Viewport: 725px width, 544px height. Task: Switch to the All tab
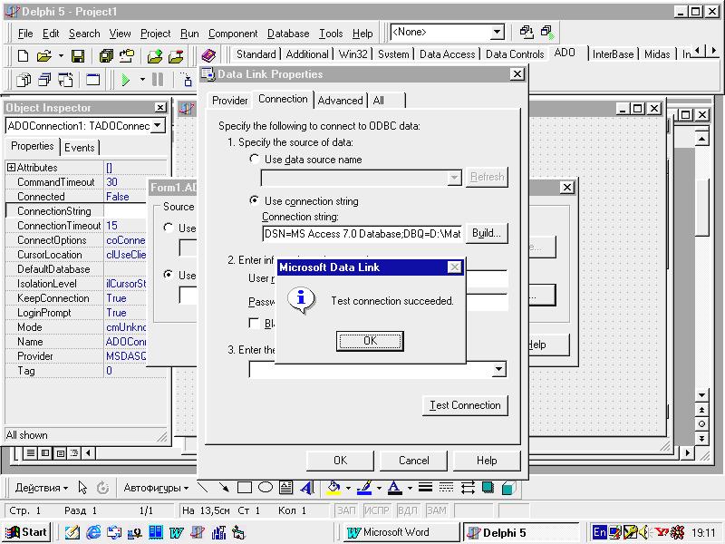379,101
